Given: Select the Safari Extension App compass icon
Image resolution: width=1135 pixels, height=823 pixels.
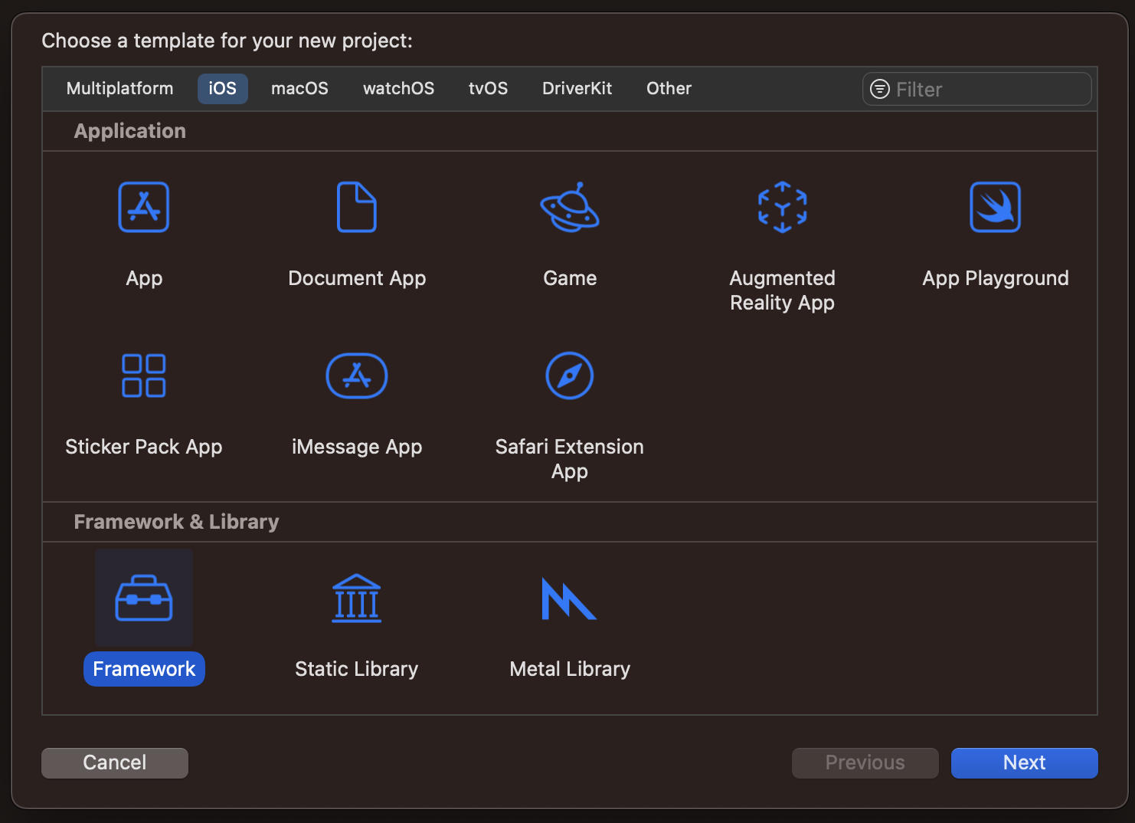Looking at the screenshot, I should (570, 375).
